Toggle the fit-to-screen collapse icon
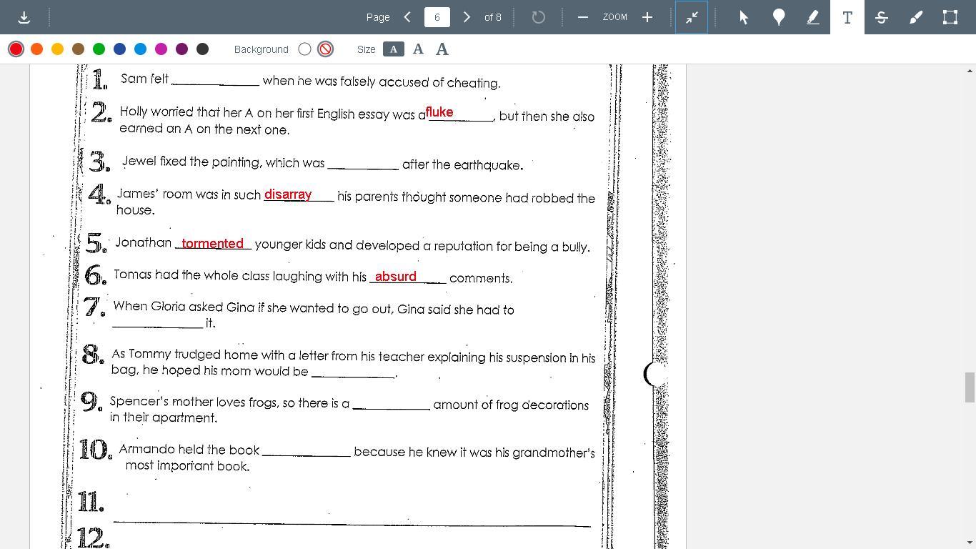This screenshot has height=549, width=976. 692,17
